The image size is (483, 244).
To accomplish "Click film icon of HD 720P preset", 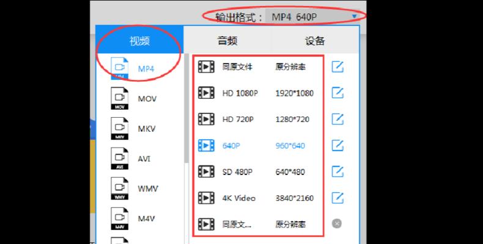I will click(x=206, y=119).
